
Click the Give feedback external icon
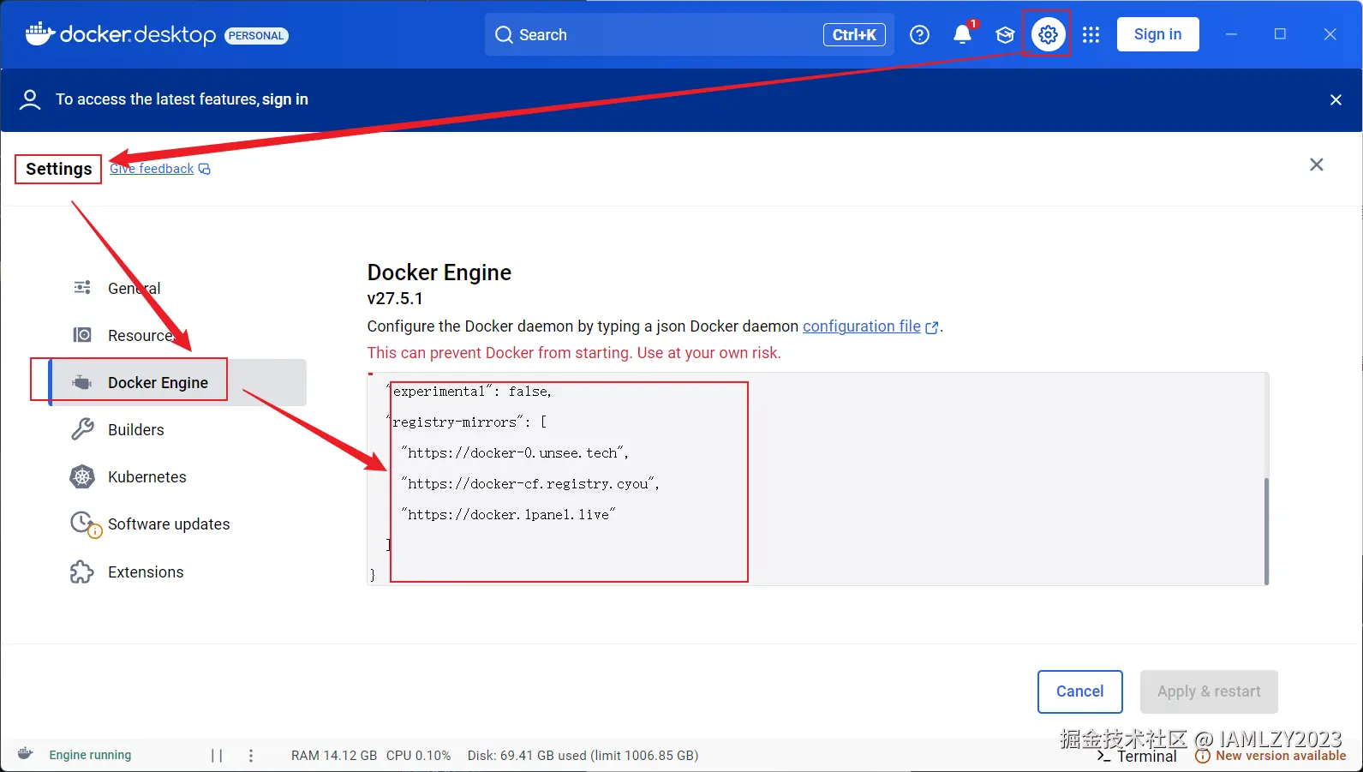click(205, 169)
